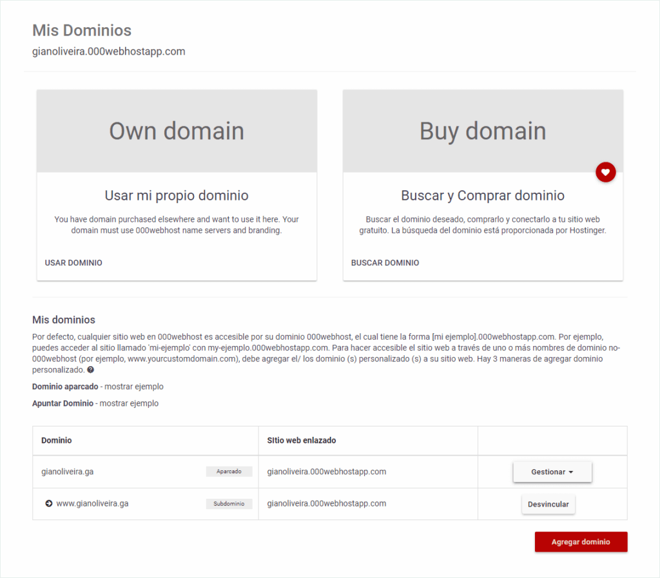The width and height of the screenshot is (660, 578).
Task: Click the arrow icon beside www.gianoliveira.ga
Action: point(49,503)
